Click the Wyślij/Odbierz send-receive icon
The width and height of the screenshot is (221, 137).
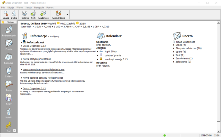pyautogui.click(x=59, y=14)
